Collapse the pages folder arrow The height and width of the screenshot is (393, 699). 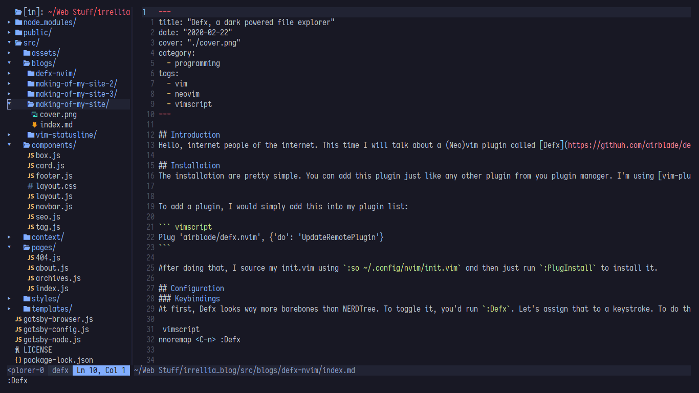click(9, 248)
